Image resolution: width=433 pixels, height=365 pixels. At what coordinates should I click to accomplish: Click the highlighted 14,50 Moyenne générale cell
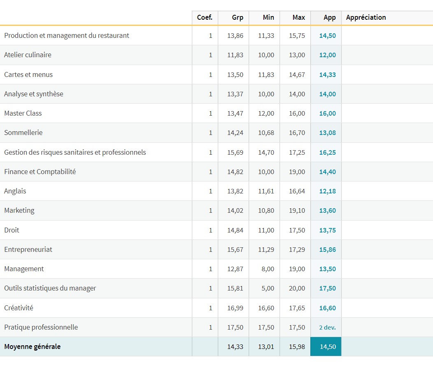(x=328, y=347)
